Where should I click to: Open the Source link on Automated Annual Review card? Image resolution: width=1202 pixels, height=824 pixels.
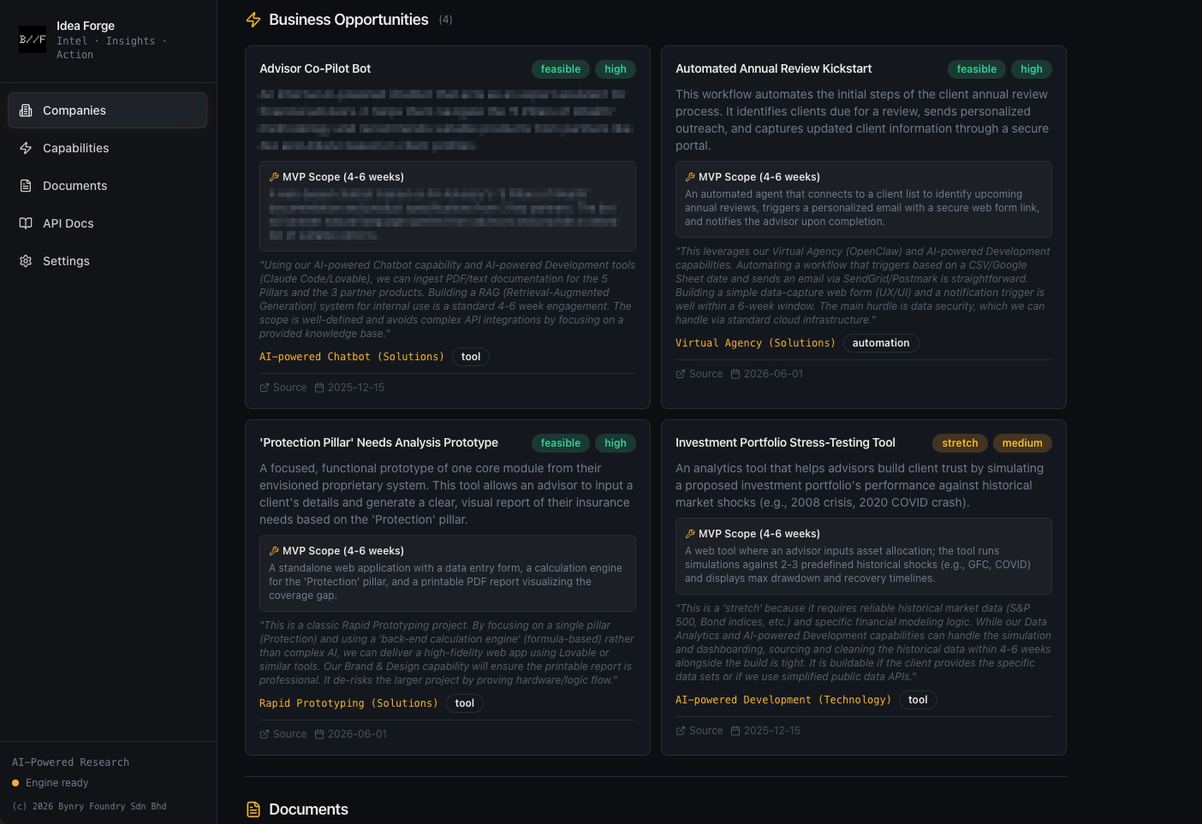tap(699, 374)
